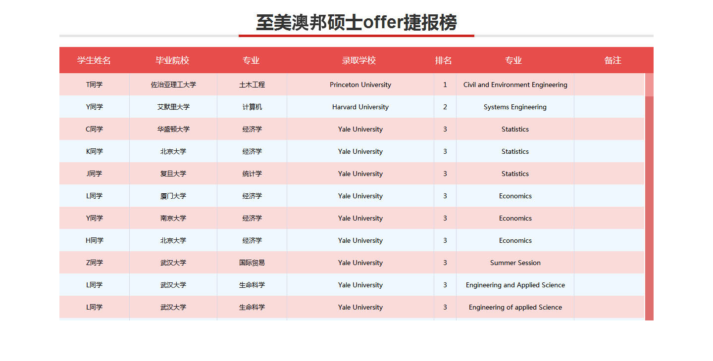
Task: Click the 备注 column header
Action: (613, 60)
